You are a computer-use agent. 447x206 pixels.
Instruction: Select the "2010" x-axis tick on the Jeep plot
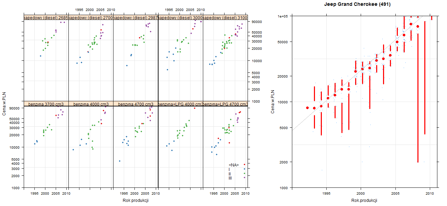430,194
